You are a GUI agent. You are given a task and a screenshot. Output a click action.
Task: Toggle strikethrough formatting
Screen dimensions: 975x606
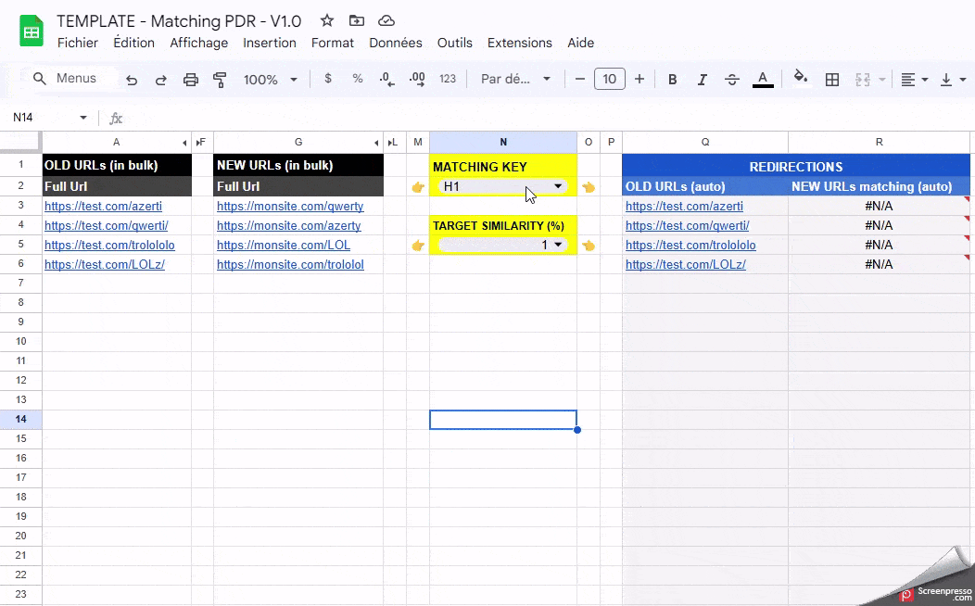[732, 80]
